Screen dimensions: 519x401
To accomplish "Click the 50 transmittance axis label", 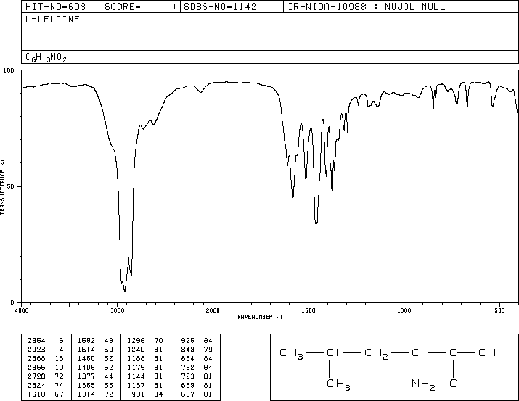I will pos(11,186).
